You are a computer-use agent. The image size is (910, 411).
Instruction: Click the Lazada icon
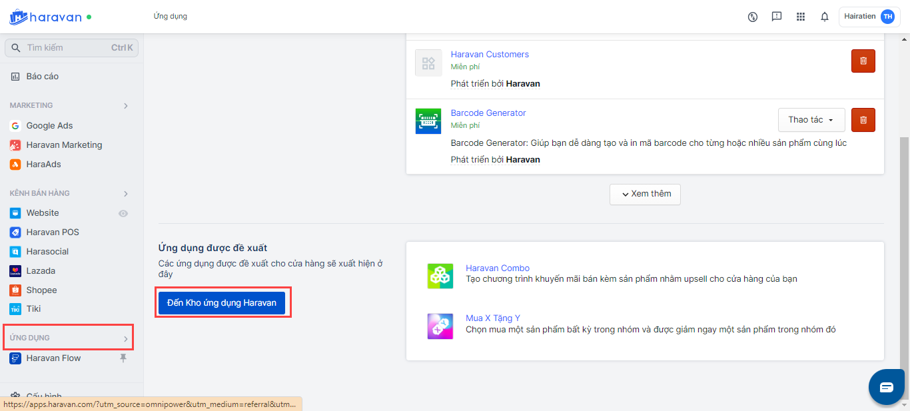15,271
